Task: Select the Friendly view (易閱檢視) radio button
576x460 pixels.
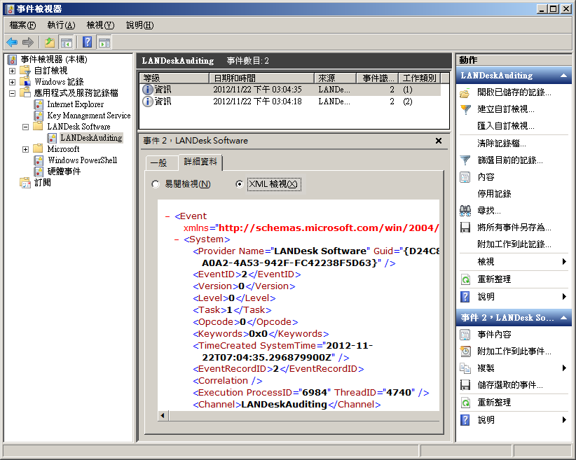Action: click(x=156, y=184)
